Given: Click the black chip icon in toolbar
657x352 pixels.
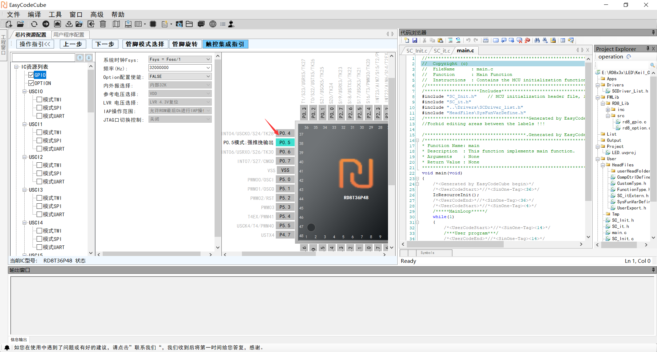Looking at the screenshot, I should 153,24.
